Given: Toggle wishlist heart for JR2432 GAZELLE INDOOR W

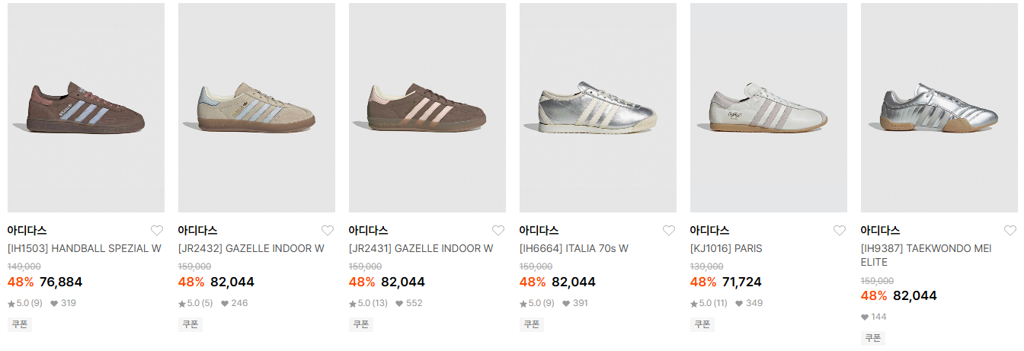Looking at the screenshot, I should click(328, 231).
